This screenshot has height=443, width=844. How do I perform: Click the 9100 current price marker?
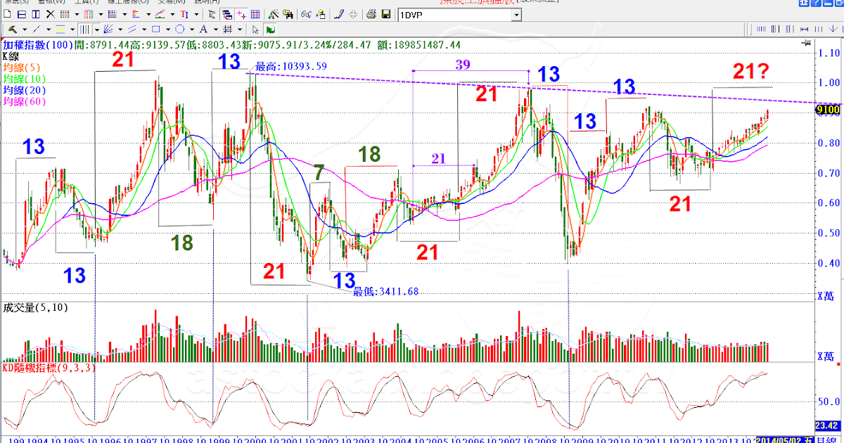tap(827, 110)
